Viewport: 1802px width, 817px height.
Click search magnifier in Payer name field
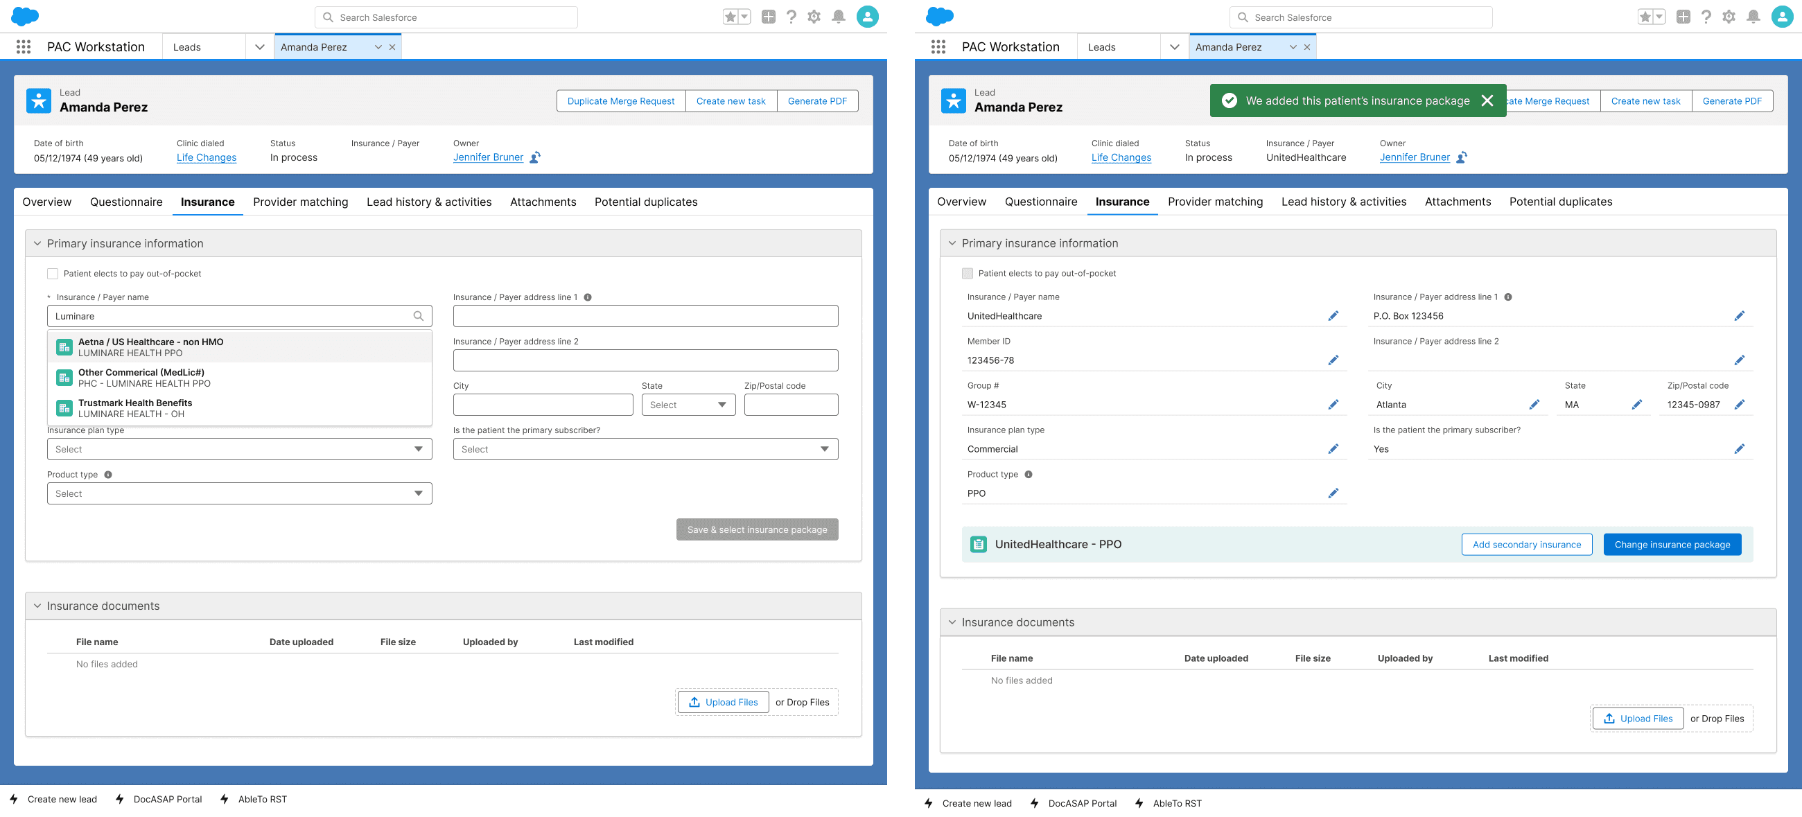tap(419, 316)
